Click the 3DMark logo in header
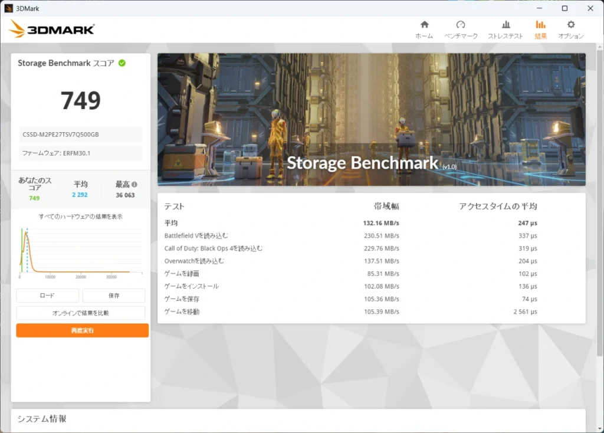The height and width of the screenshot is (433, 604). 51,29
